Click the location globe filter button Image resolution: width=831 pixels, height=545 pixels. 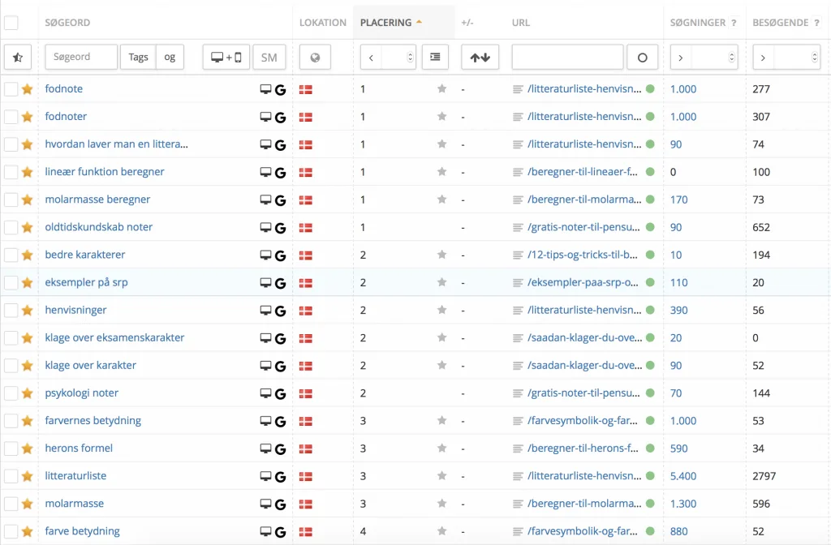[315, 58]
